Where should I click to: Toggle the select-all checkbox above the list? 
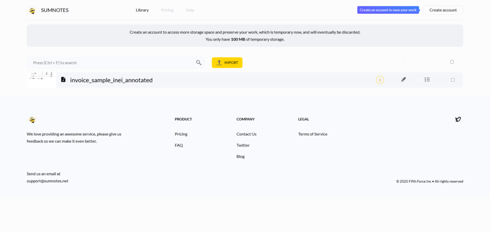point(452,62)
